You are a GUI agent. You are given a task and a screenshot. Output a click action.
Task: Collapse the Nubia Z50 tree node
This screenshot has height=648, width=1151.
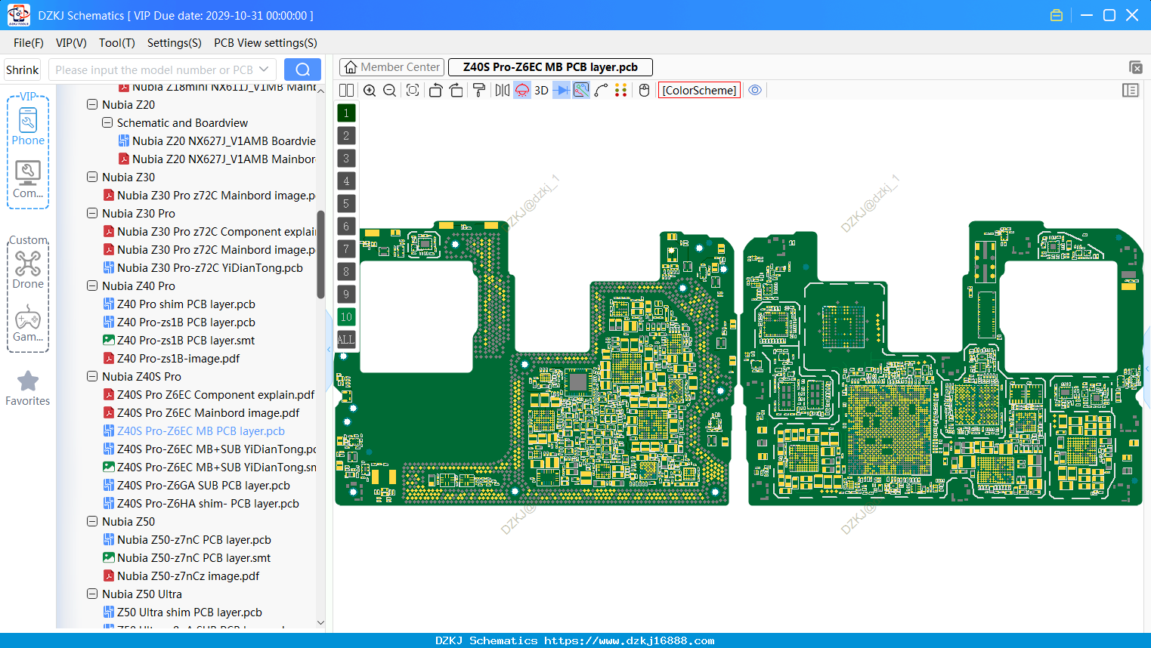(x=92, y=522)
